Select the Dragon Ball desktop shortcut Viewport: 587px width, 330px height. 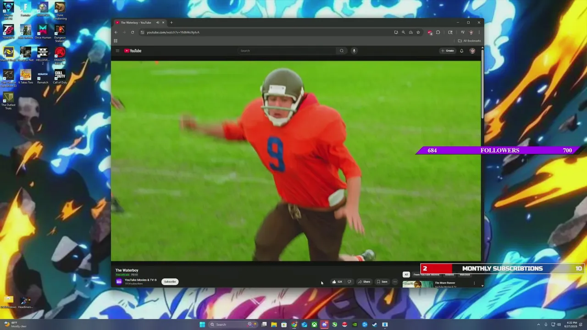(60, 55)
